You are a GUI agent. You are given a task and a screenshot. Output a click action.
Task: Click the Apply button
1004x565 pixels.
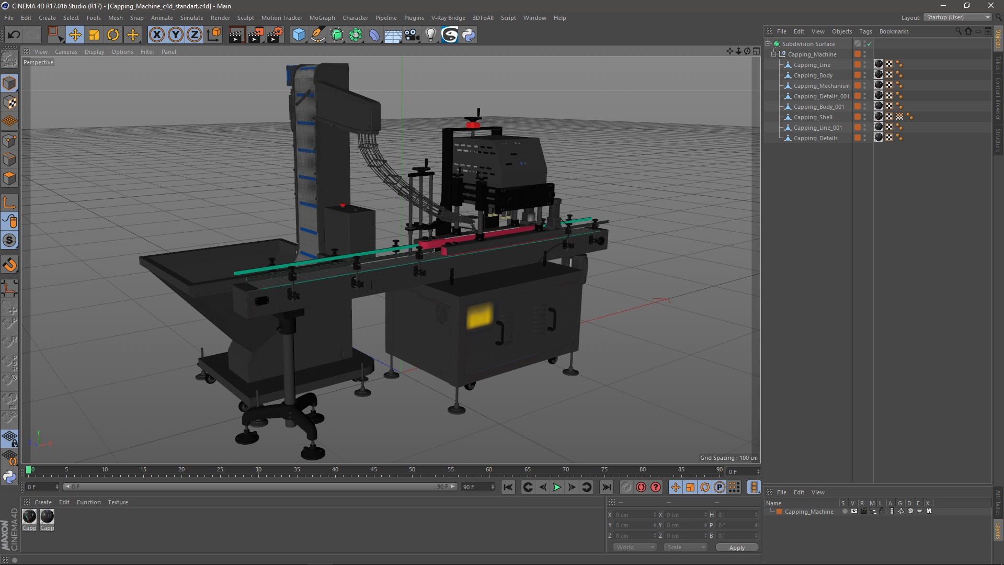click(736, 547)
